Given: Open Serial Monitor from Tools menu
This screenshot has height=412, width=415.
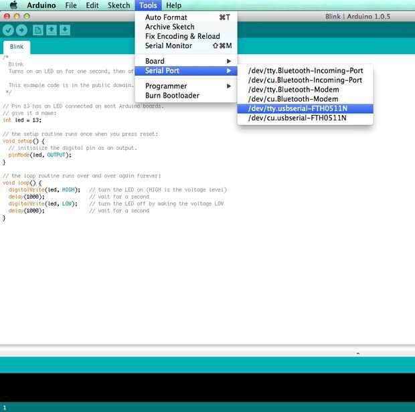Looking at the screenshot, I should (x=186, y=45).
